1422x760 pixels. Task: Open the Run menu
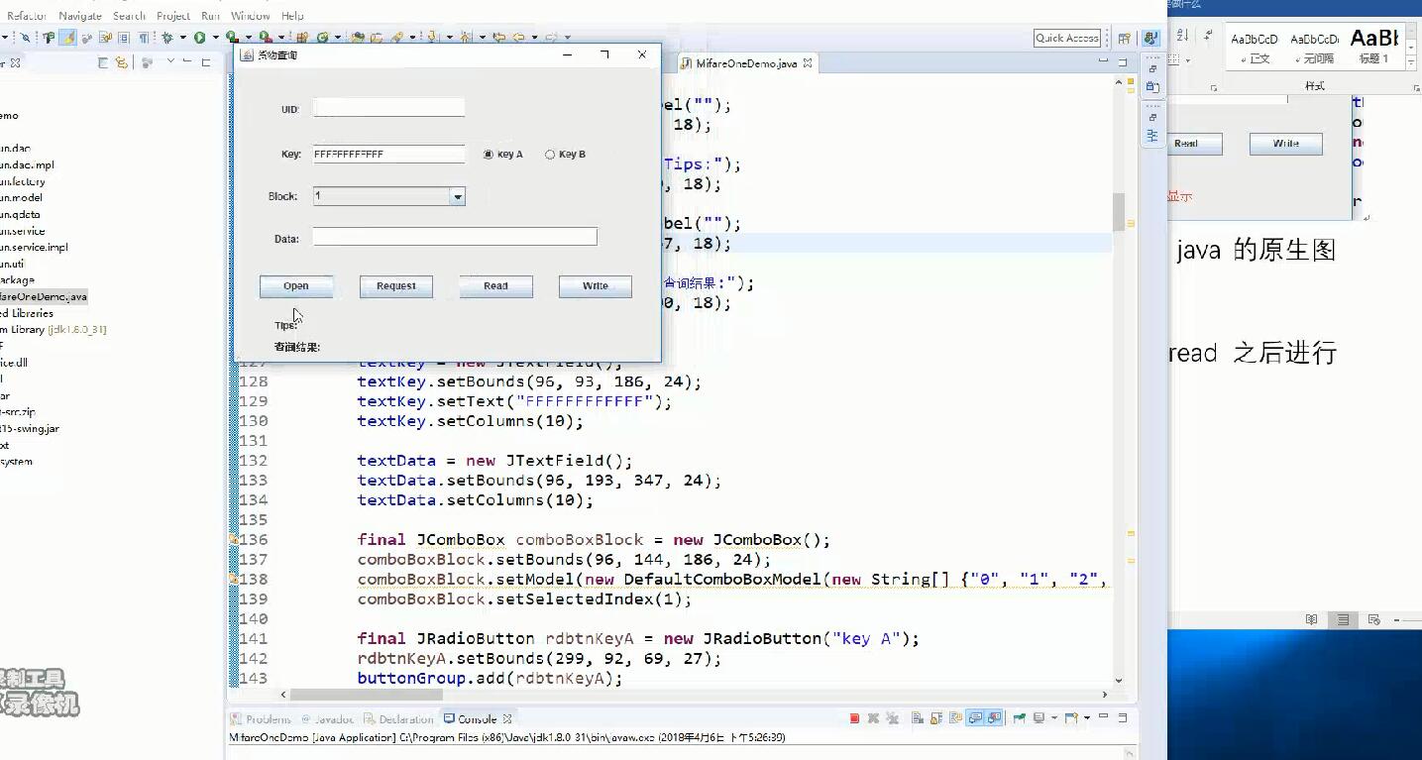[x=210, y=16]
